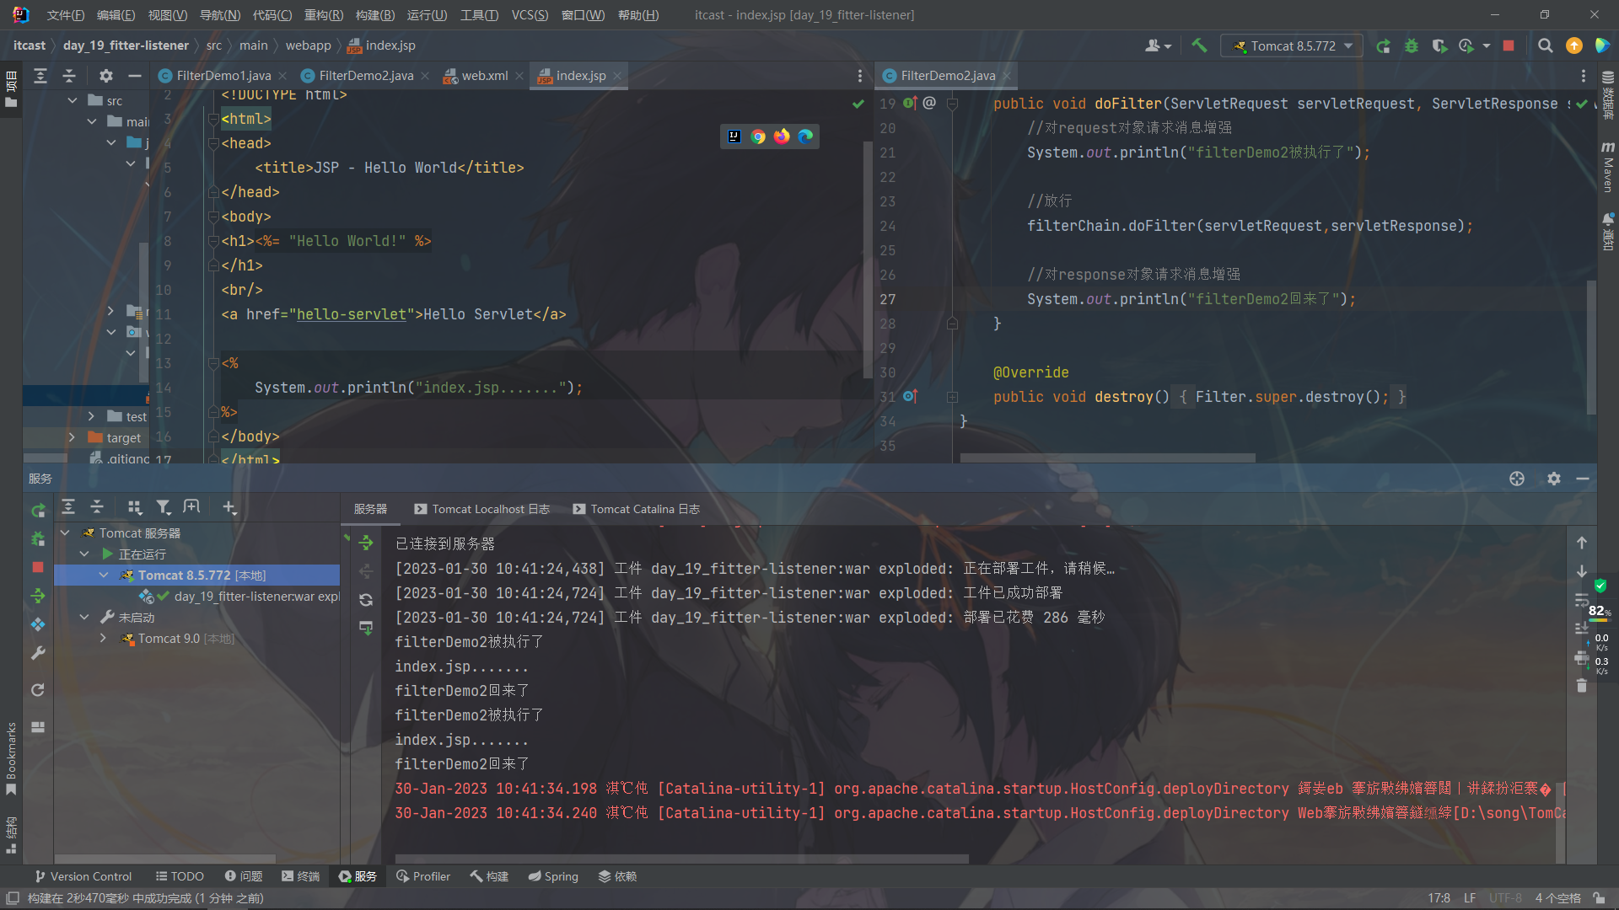Clear console output with trash icon

(1582, 686)
